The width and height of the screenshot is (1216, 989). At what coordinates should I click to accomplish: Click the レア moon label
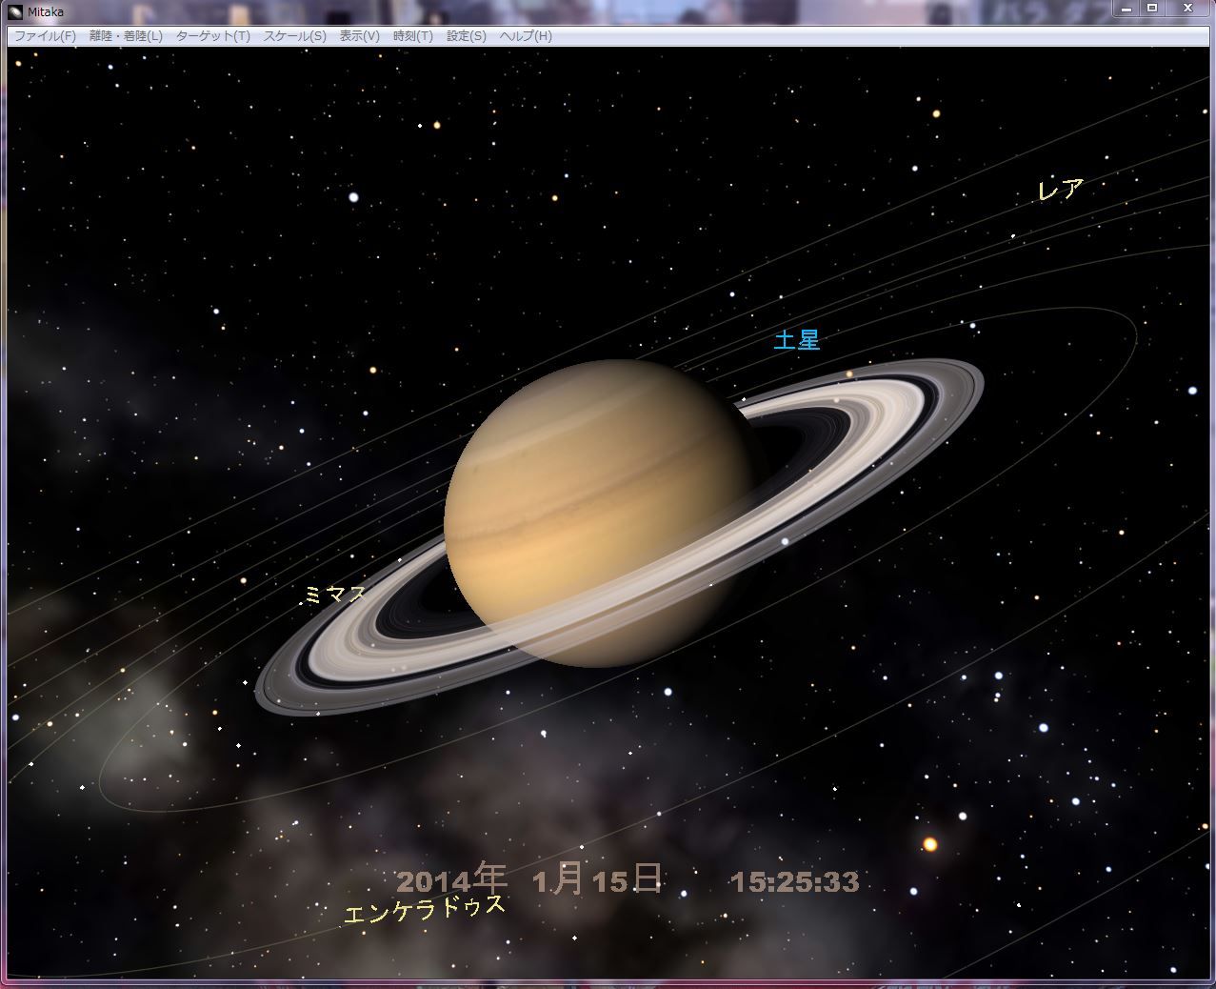click(1061, 190)
